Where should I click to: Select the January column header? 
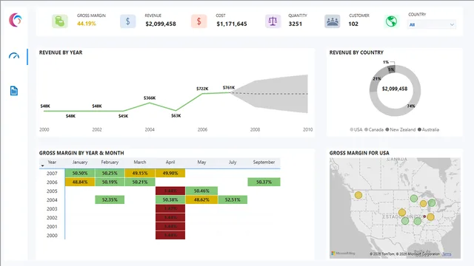(x=80, y=163)
